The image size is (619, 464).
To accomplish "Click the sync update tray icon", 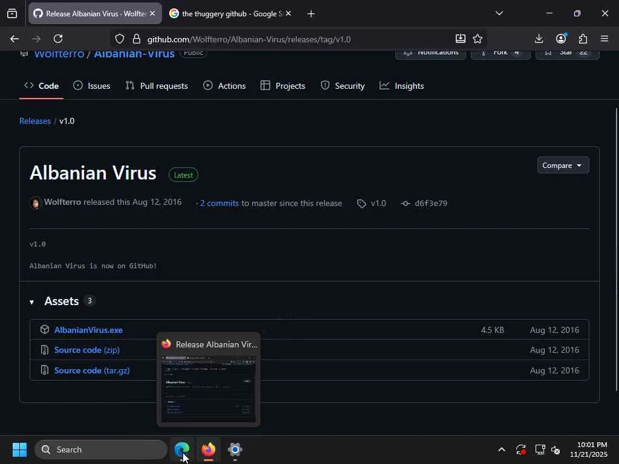I will [x=520, y=449].
